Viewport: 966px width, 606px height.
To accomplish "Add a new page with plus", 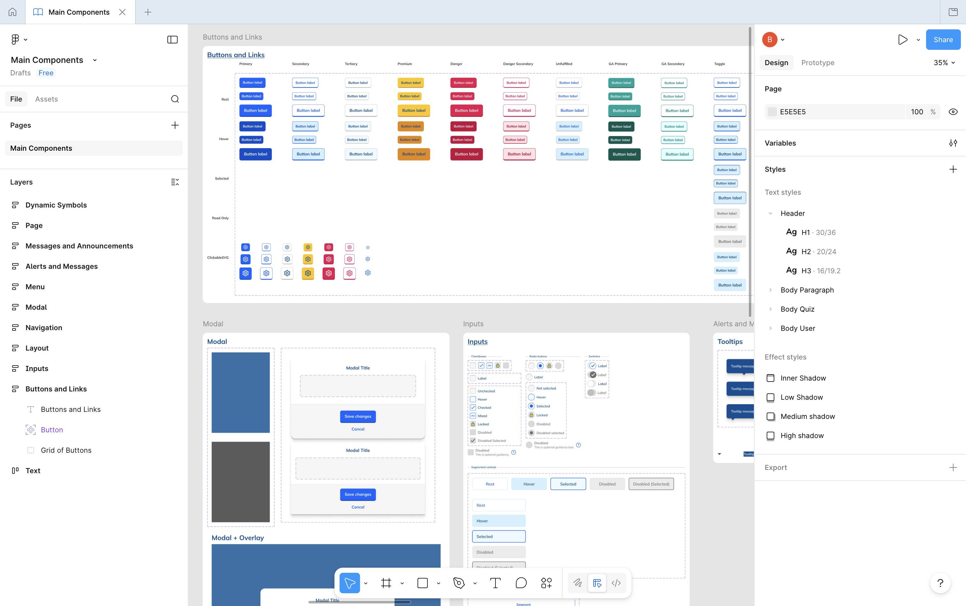I will click(175, 125).
